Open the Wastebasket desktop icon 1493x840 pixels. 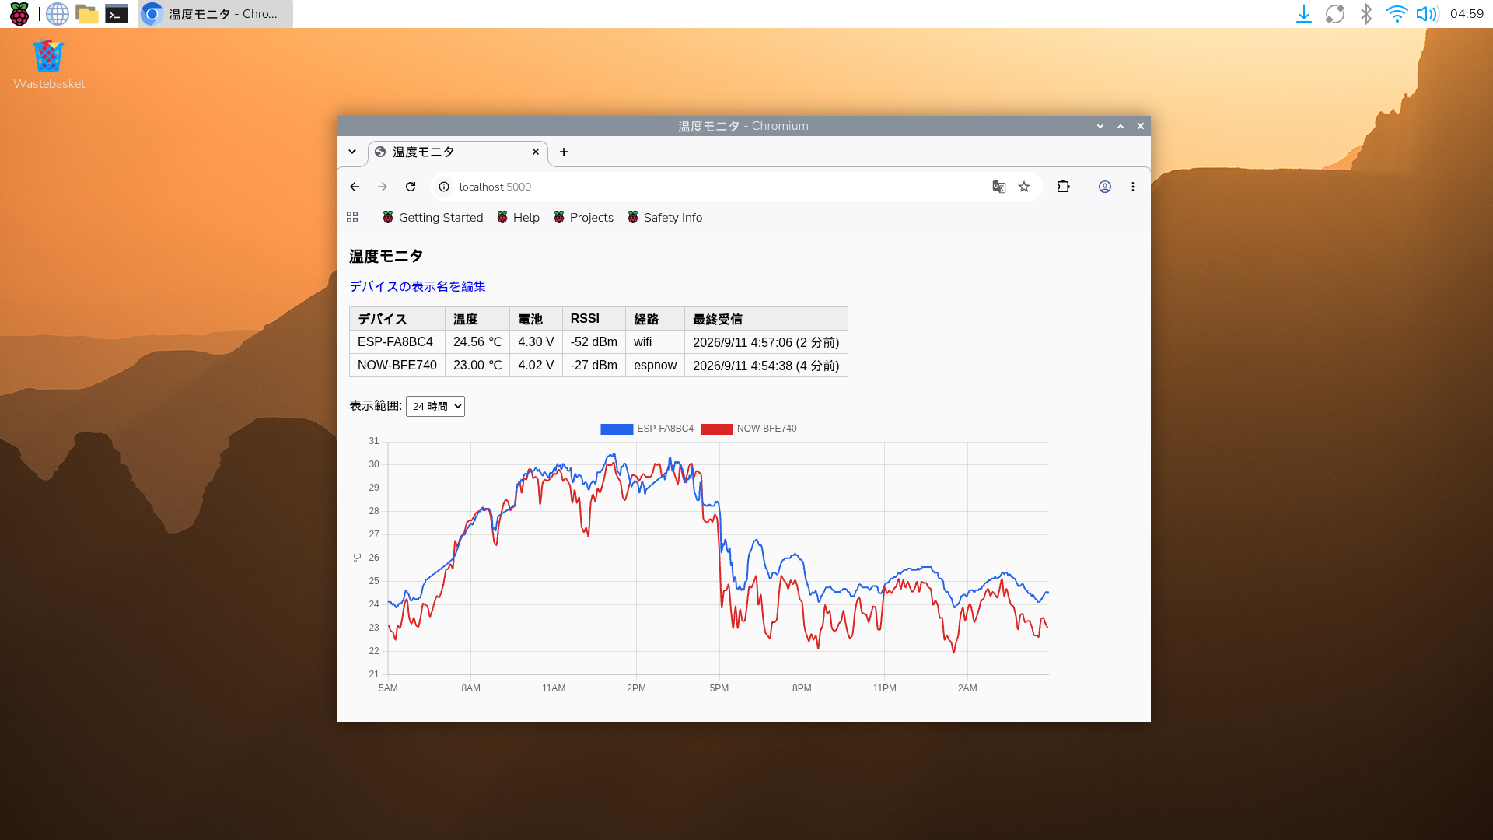coord(48,65)
